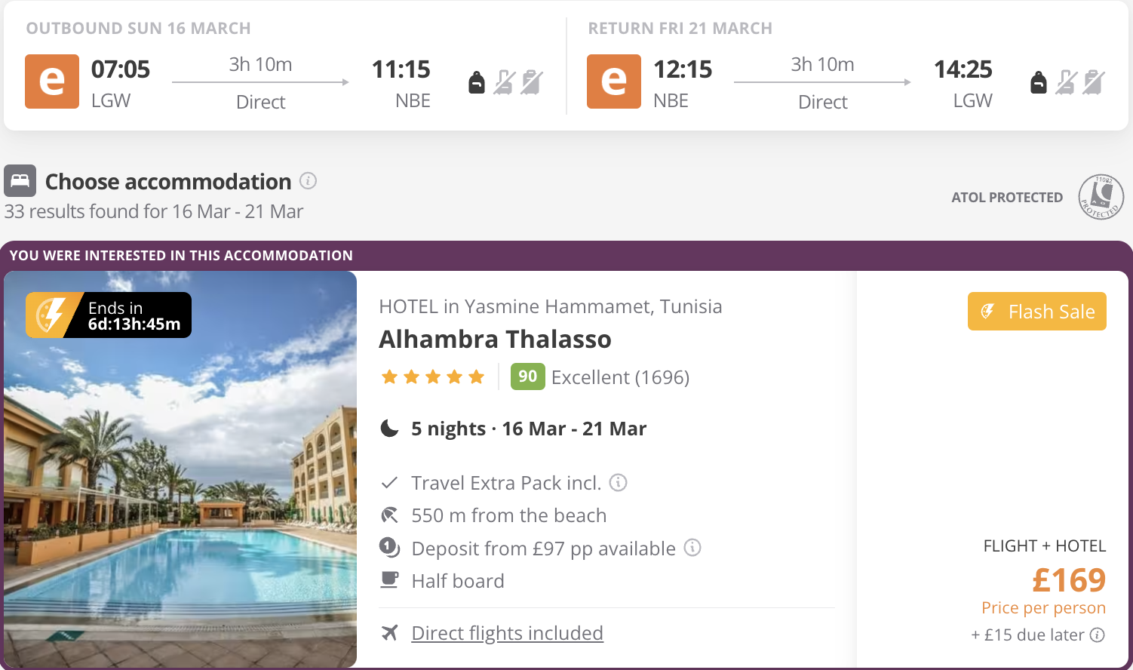
Task: Click the Flash Sale badge
Action: click(1037, 312)
